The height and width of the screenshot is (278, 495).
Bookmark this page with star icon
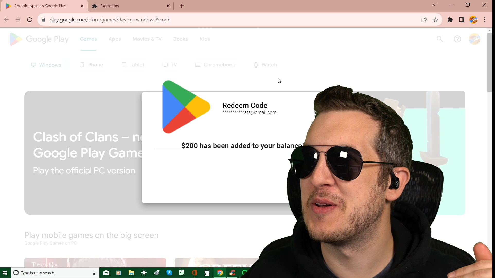pos(436,20)
